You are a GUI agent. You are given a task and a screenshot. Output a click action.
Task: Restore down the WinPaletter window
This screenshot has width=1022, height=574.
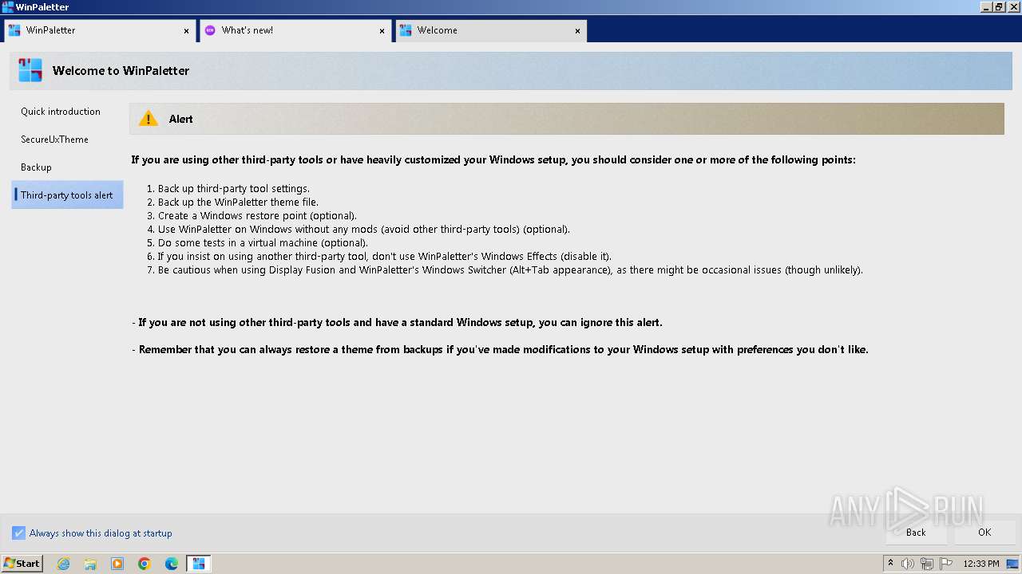(999, 7)
